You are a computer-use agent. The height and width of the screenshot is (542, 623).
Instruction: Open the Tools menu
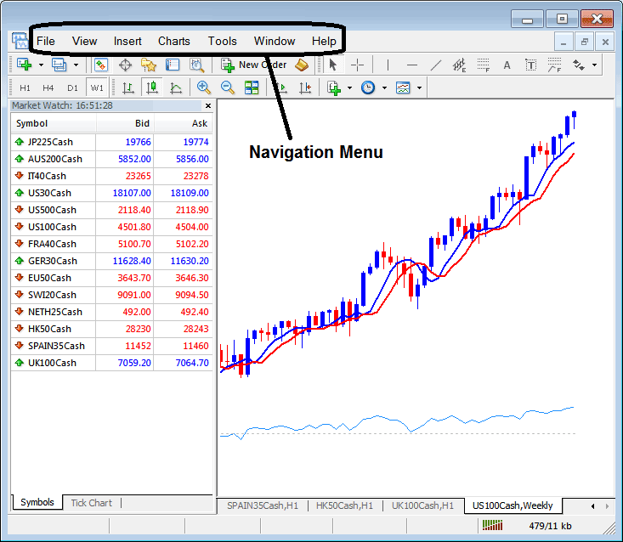pos(223,41)
